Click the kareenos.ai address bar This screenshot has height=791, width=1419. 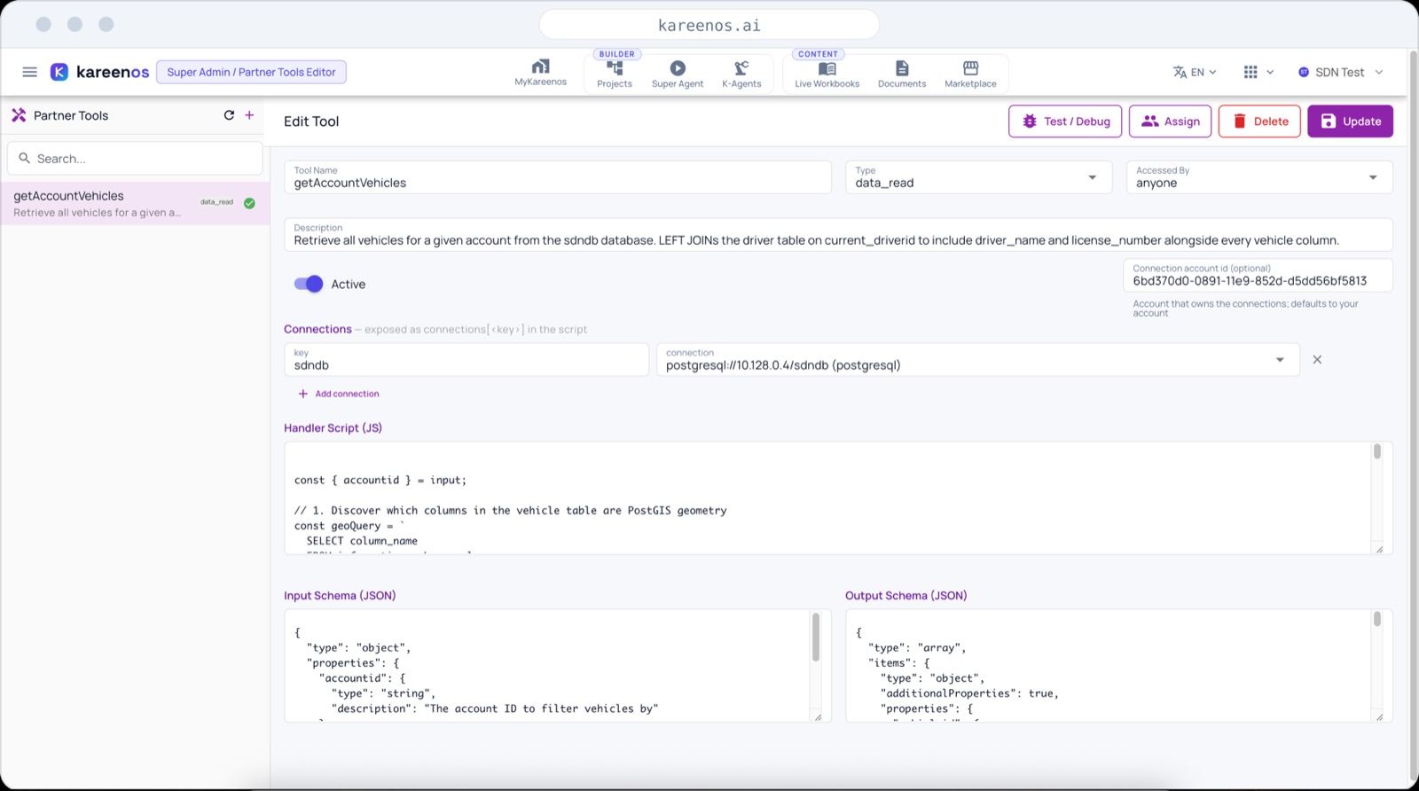[709, 25]
